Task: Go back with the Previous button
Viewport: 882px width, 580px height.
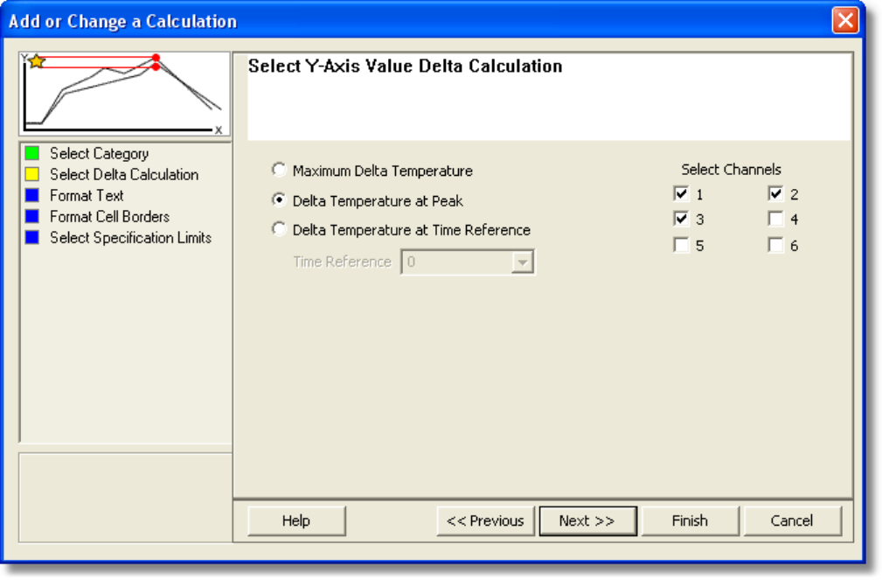Action: click(x=485, y=521)
